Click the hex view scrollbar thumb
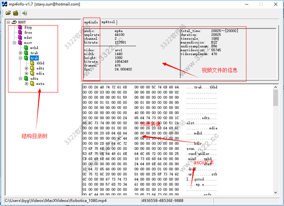 click(x=275, y=98)
